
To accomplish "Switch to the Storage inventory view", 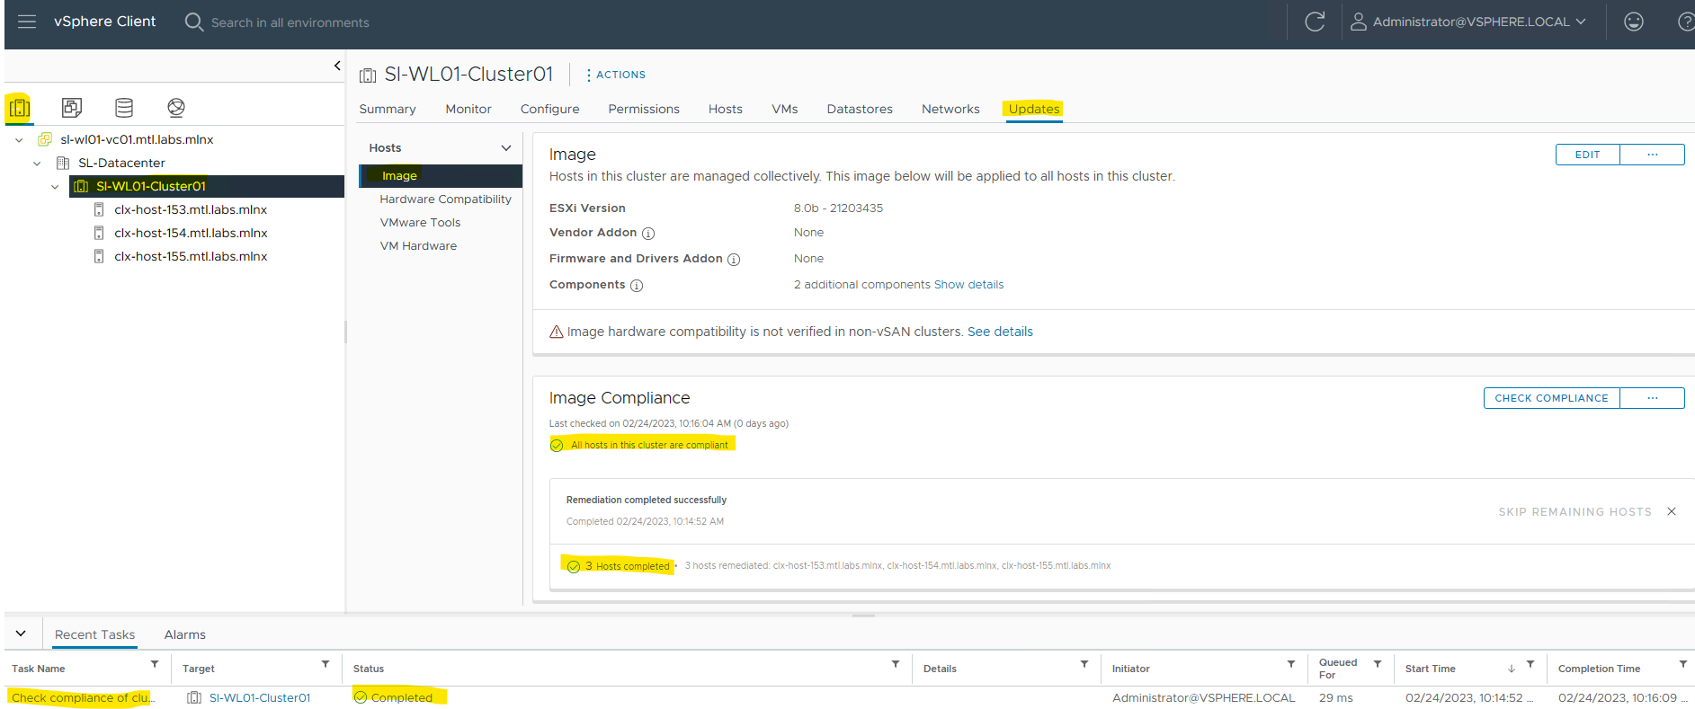I will [x=124, y=108].
